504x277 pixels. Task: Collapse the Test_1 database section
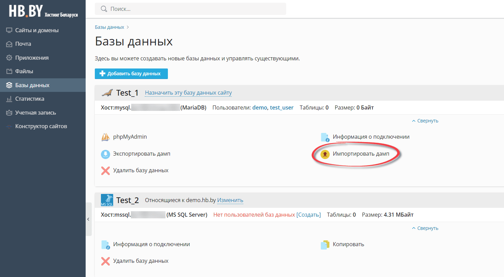point(425,121)
